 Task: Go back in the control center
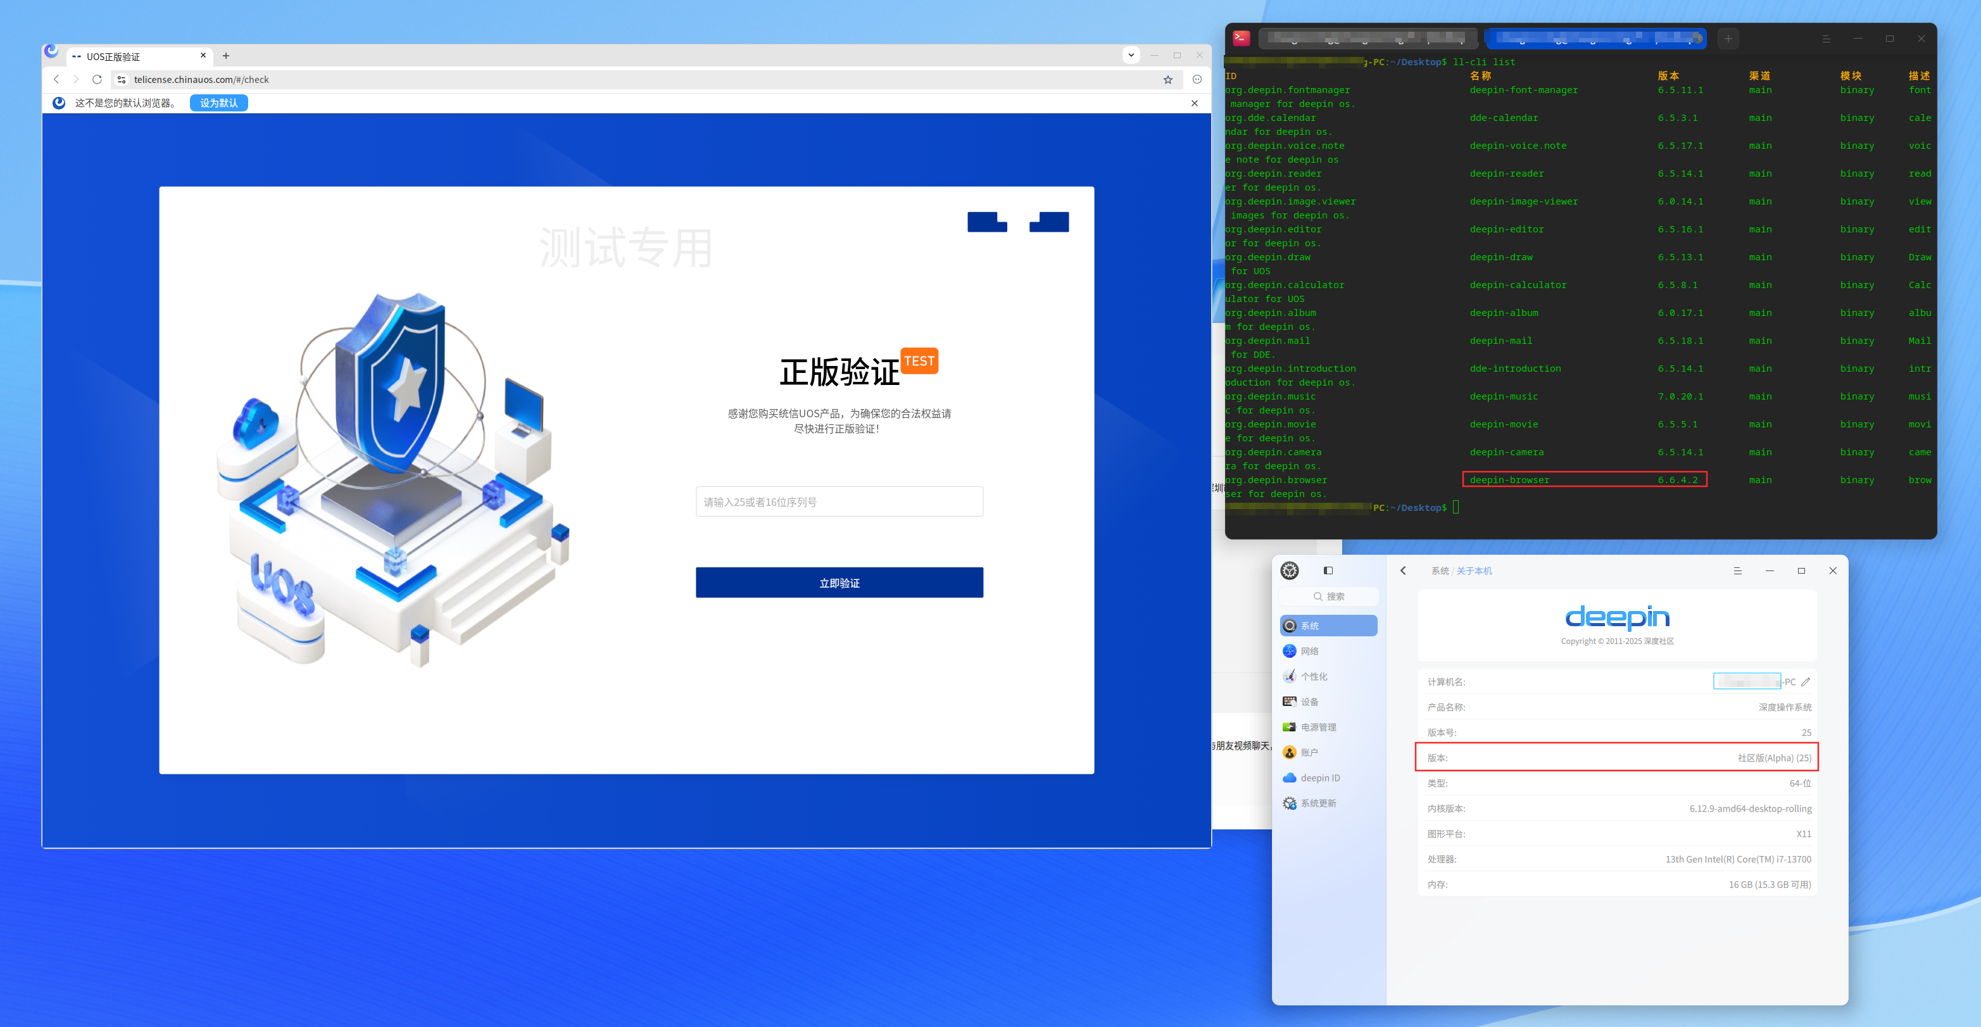(x=1404, y=571)
